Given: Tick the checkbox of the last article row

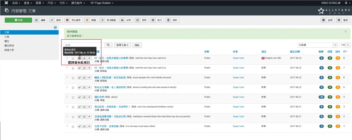Looking at the screenshot, I should (73, 126).
